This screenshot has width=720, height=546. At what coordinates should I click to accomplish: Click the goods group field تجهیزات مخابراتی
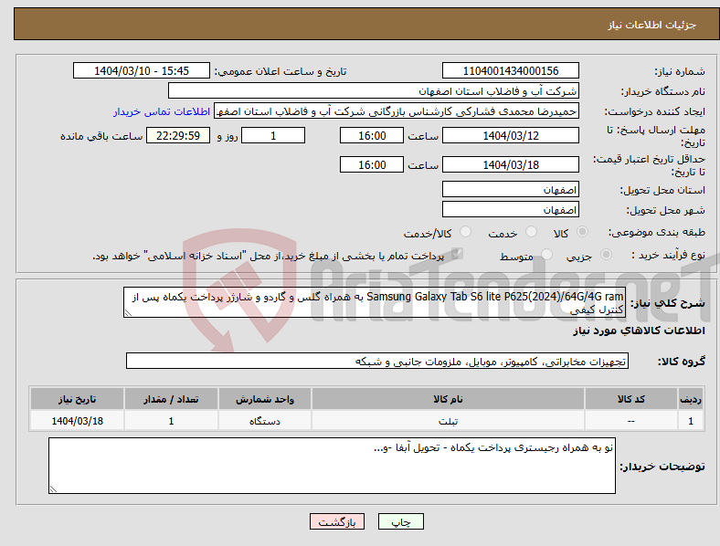click(377, 361)
